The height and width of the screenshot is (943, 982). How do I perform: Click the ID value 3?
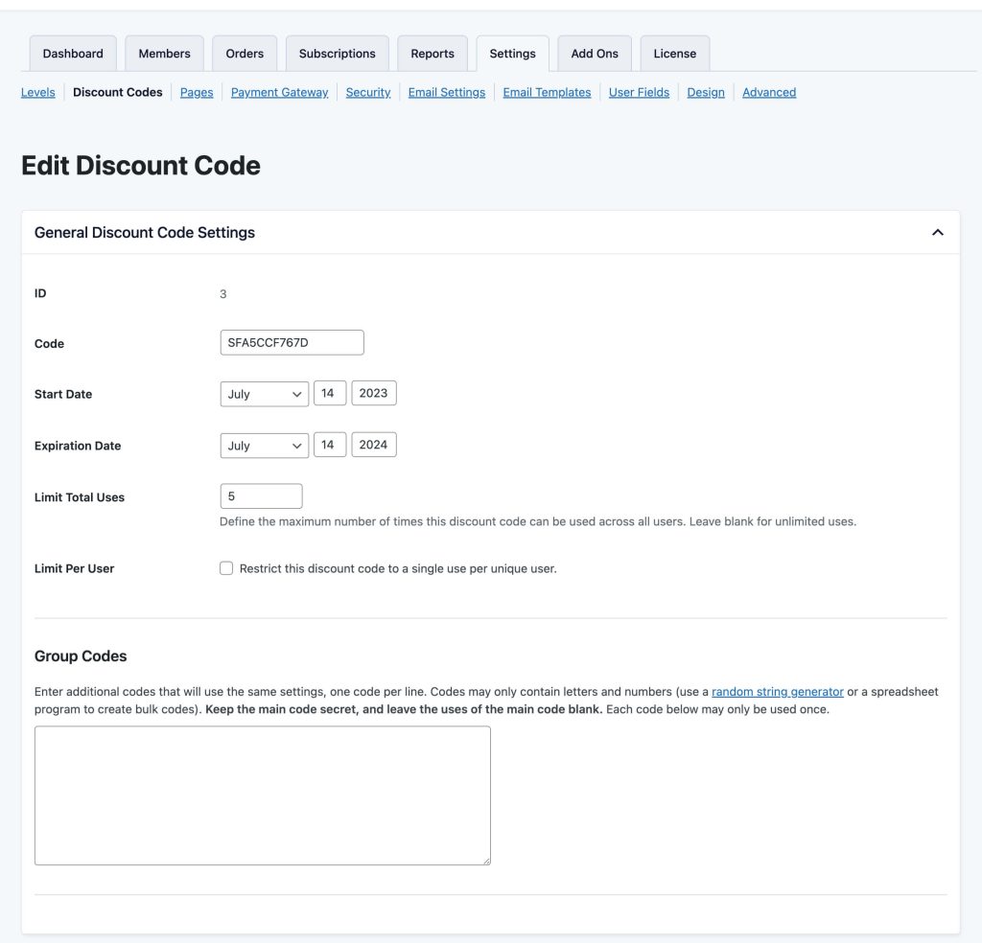(222, 294)
